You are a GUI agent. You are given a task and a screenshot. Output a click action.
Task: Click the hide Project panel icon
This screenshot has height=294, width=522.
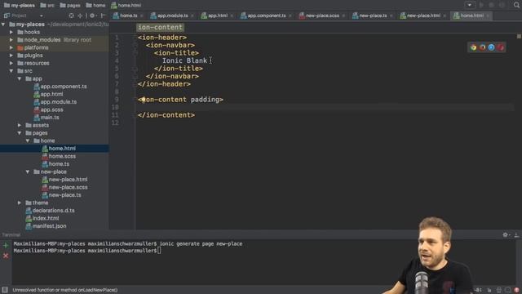(x=103, y=16)
